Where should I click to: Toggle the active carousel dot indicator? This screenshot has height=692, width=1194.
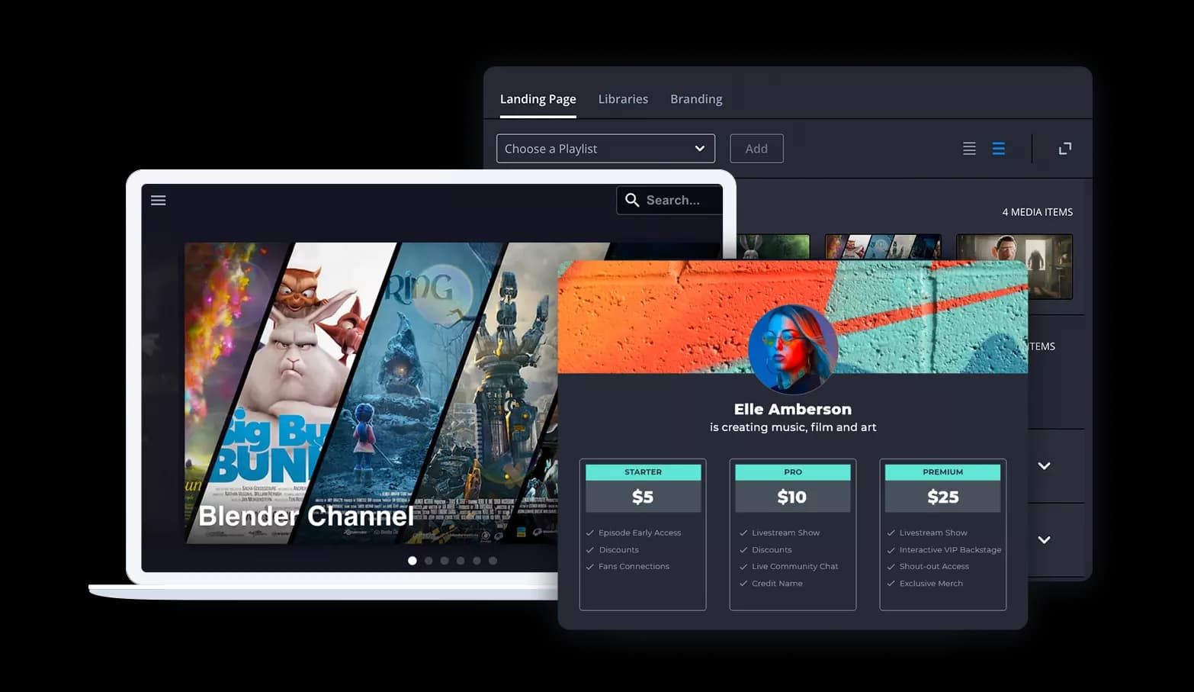[412, 560]
